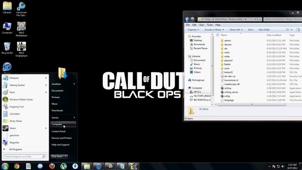Open the Help menu in Explorer
Viewport: 302px width, 170px height.
point(218,25)
